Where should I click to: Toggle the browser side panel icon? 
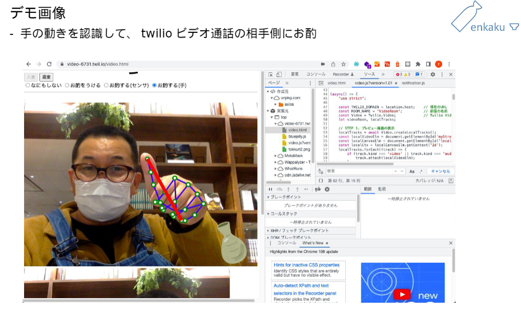(x=428, y=64)
